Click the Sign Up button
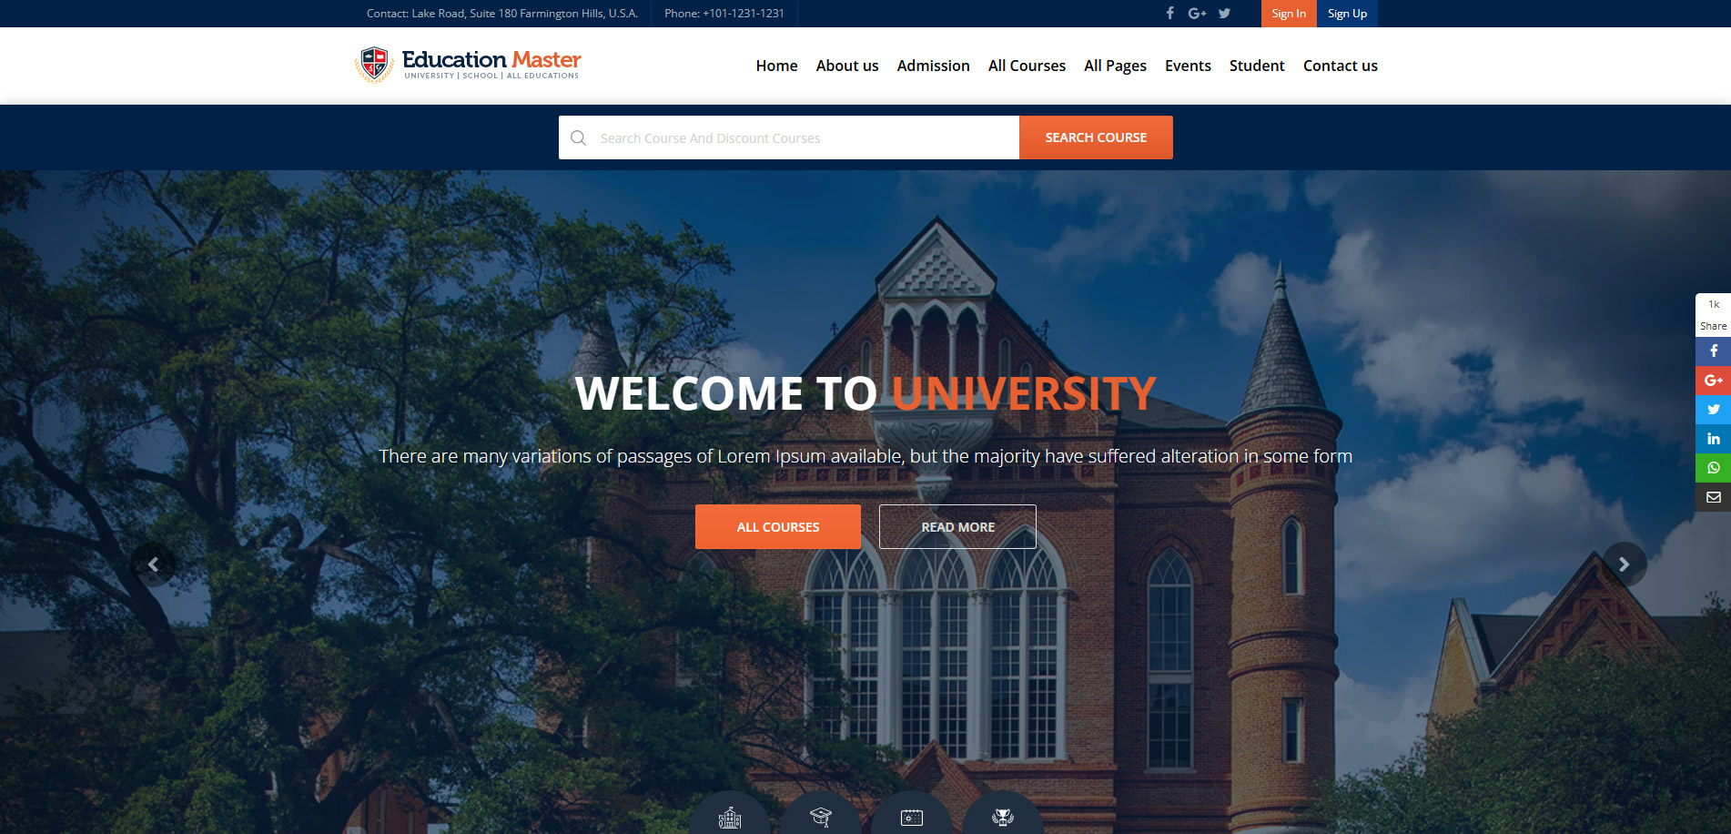The height and width of the screenshot is (834, 1731). coord(1347,14)
